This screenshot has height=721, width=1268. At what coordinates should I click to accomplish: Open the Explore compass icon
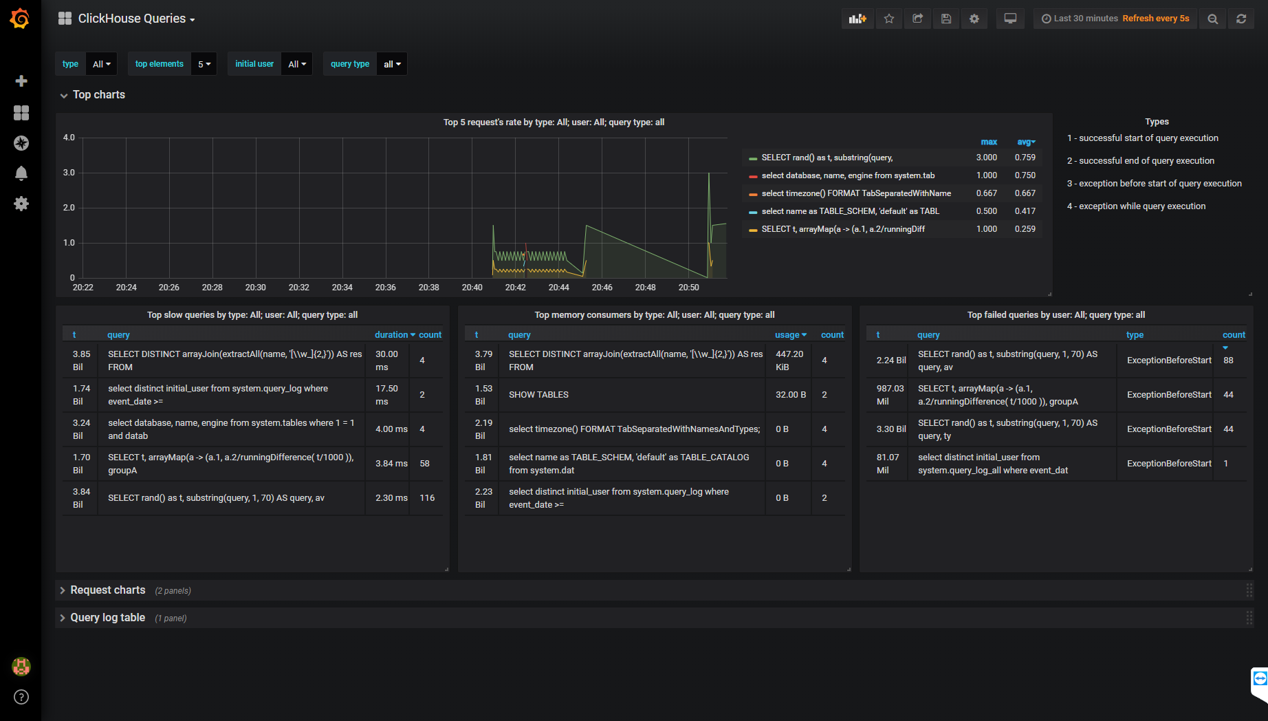(21, 143)
